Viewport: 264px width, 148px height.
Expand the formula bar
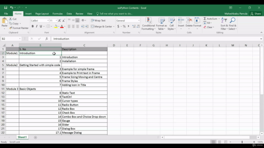pyautogui.click(x=261, y=39)
